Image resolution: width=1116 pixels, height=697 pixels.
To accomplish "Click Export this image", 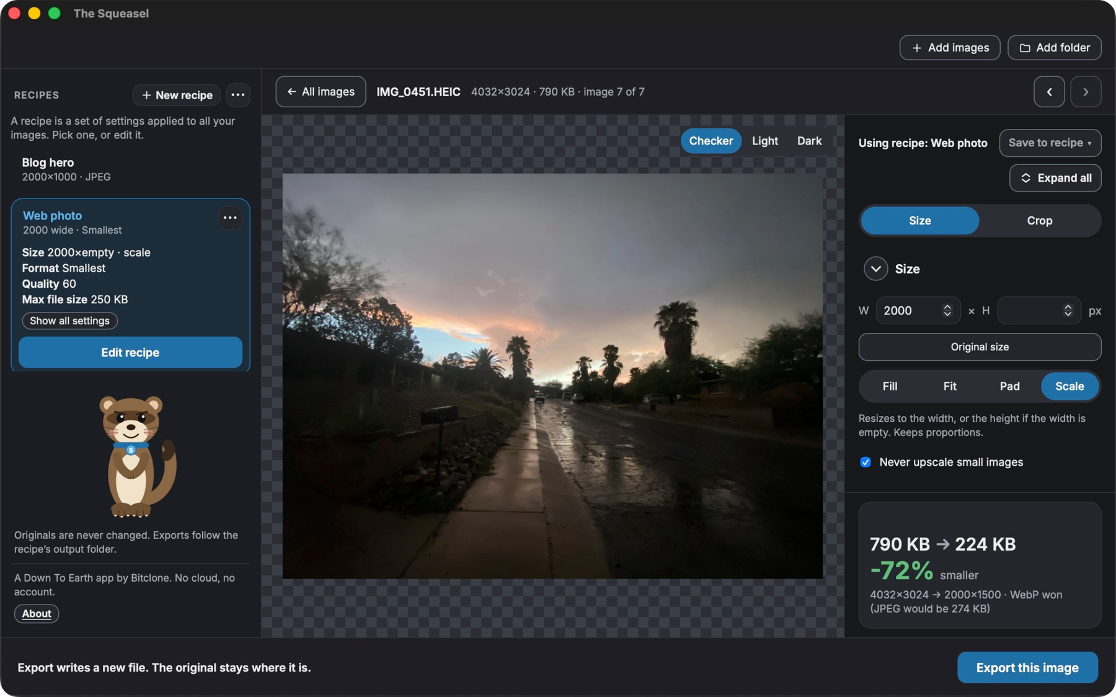I will [x=1027, y=667].
